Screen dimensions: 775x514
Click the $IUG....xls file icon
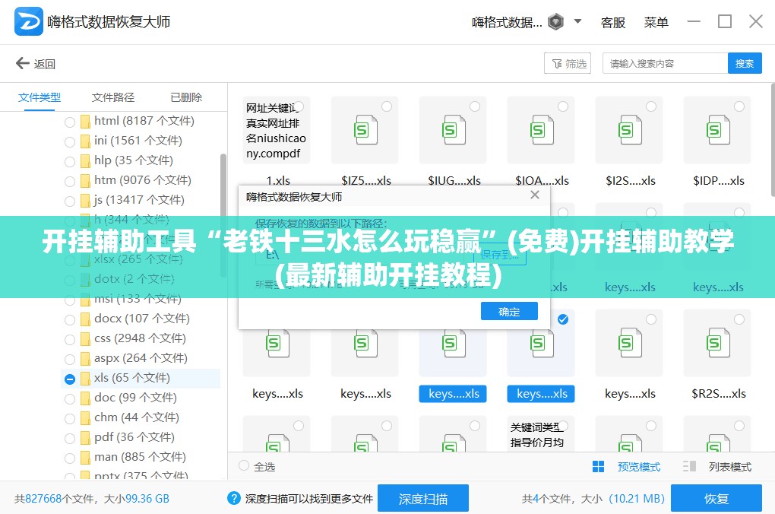point(454,129)
